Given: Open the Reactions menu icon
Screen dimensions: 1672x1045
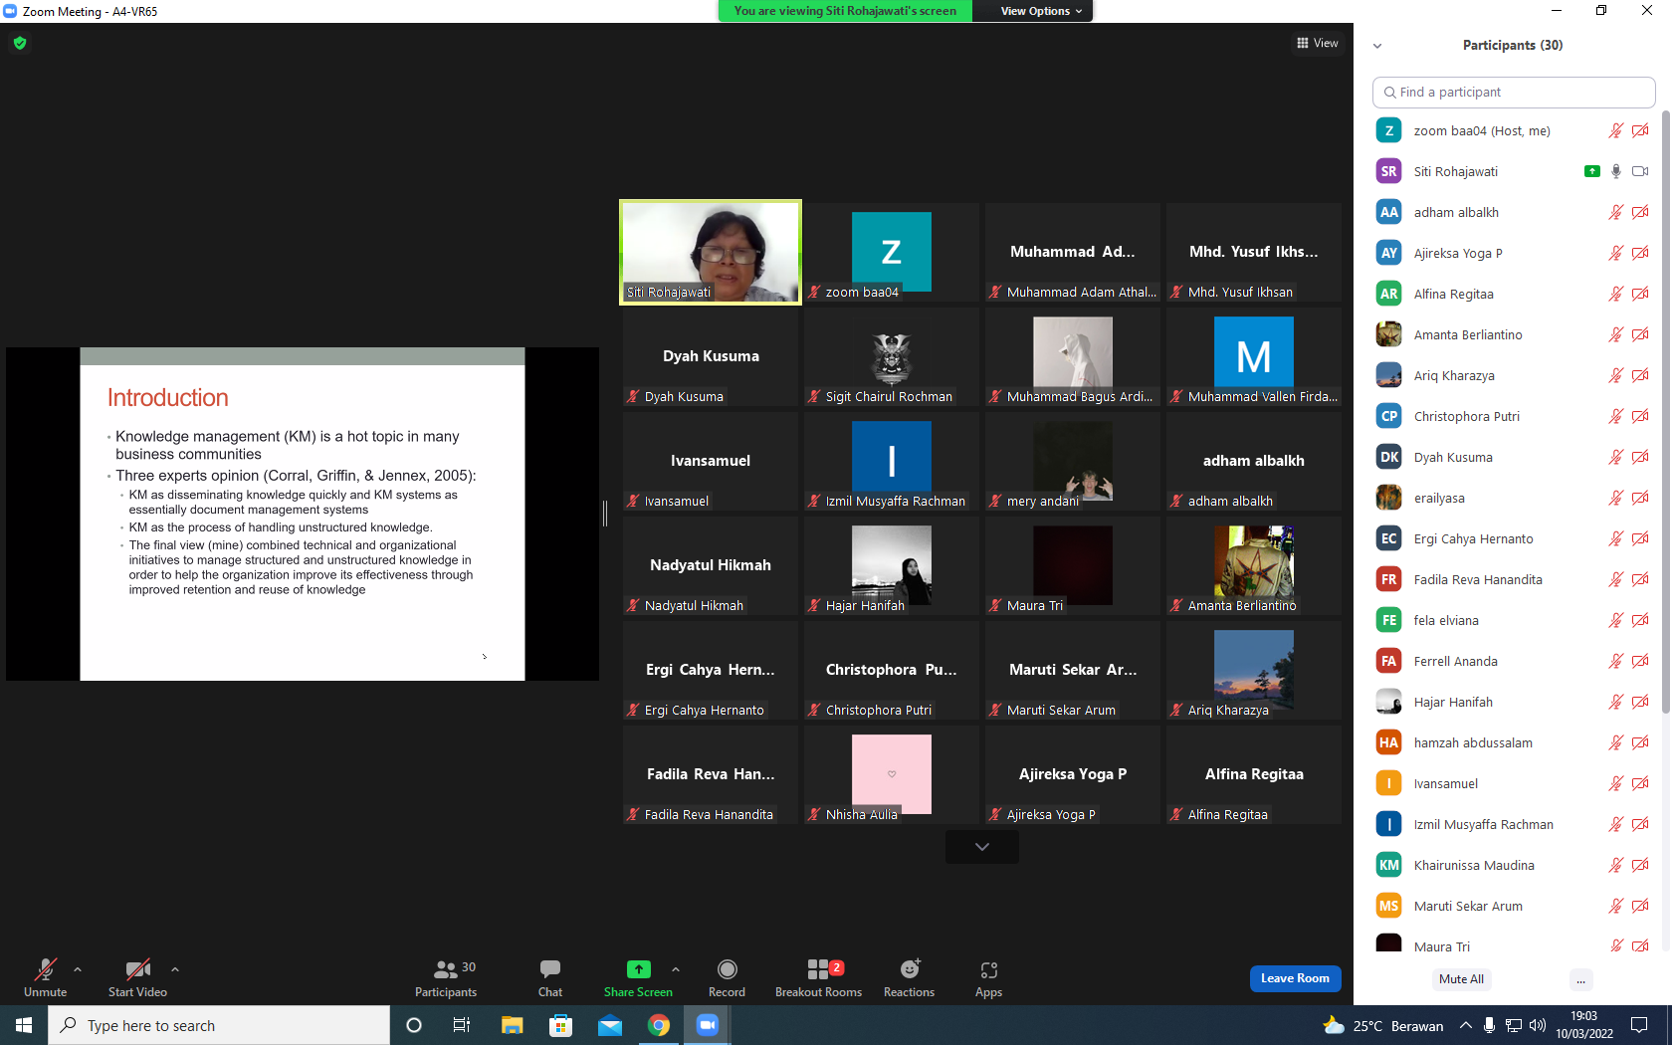Looking at the screenshot, I should [910, 969].
